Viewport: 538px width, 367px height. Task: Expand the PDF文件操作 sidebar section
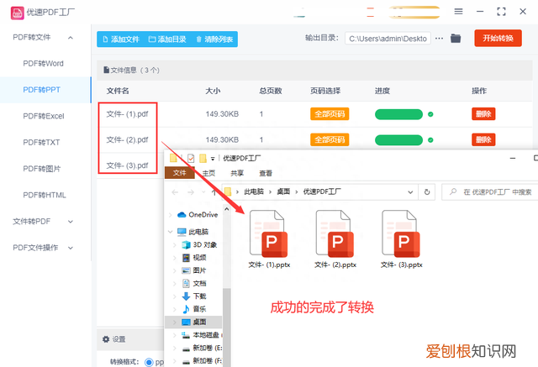pos(71,248)
